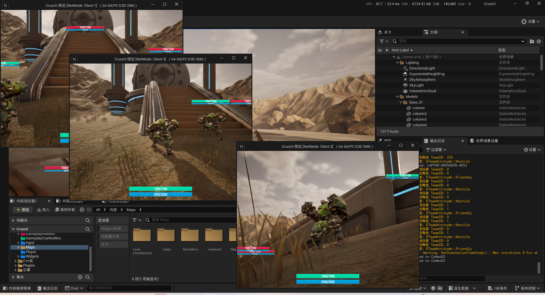
Task: Open the Lobby folder thumbnail
Action: 166,235
